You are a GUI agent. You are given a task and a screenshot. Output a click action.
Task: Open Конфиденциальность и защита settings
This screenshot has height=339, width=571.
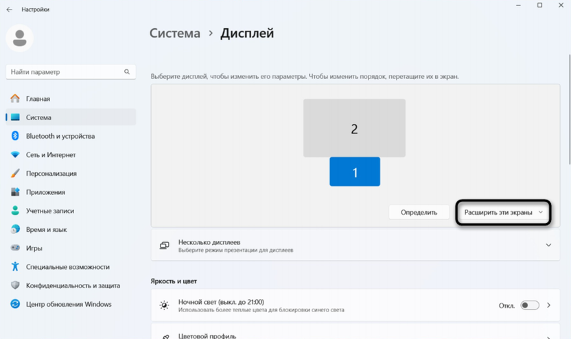click(71, 285)
